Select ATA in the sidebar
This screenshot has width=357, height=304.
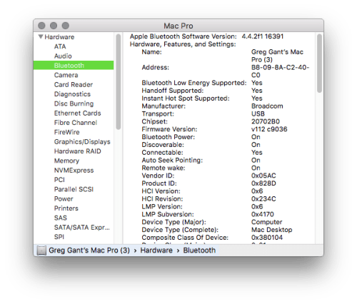click(60, 46)
